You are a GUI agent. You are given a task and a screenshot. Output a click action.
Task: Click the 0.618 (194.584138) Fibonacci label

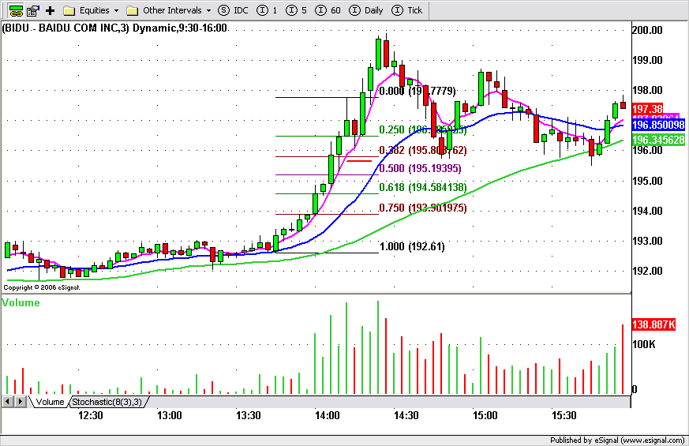(422, 187)
